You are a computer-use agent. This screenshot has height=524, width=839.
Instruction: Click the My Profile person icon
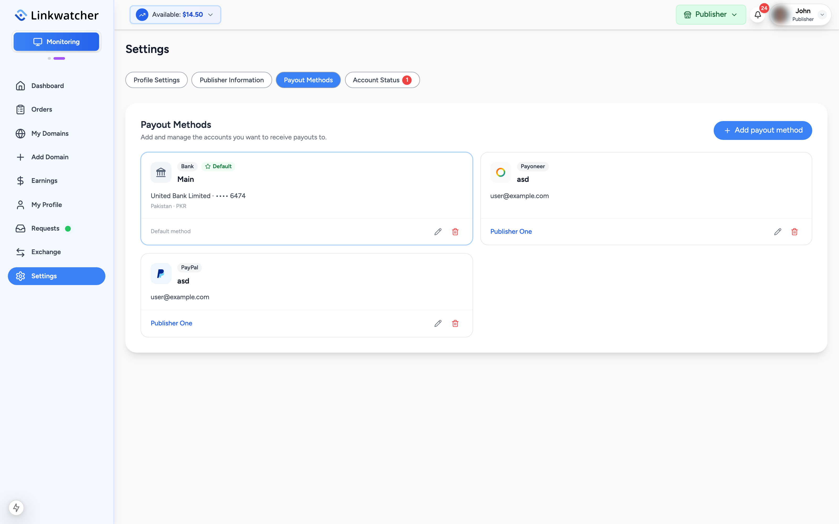(x=20, y=204)
